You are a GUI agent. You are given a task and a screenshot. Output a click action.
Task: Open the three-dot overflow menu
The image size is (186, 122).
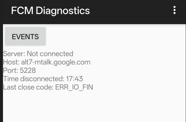tap(174, 10)
